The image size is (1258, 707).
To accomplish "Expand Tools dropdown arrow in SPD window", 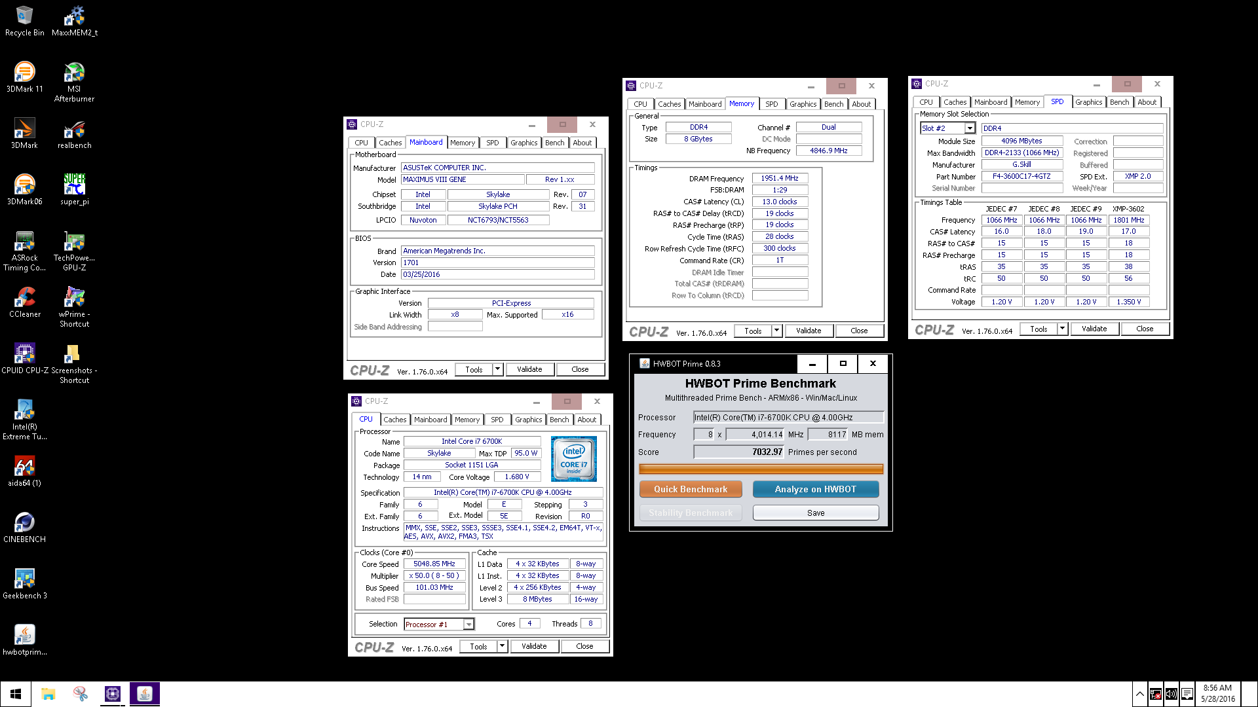I will click(1062, 329).
